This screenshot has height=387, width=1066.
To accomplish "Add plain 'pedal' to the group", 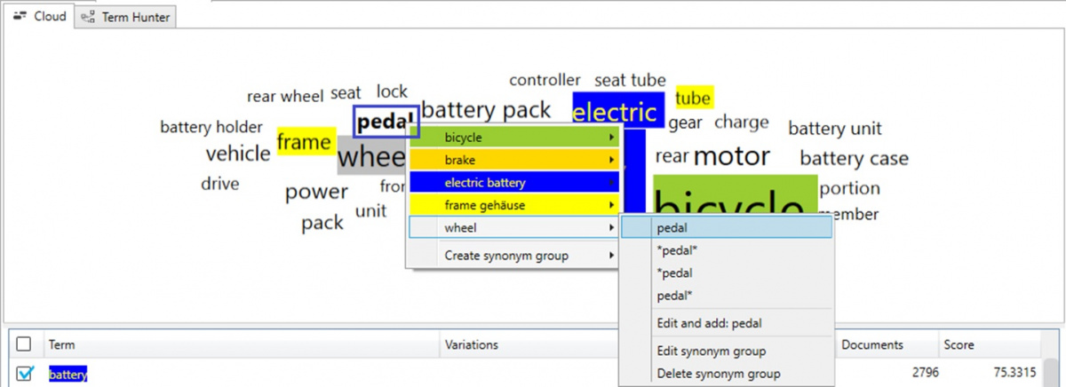I will (x=727, y=228).
